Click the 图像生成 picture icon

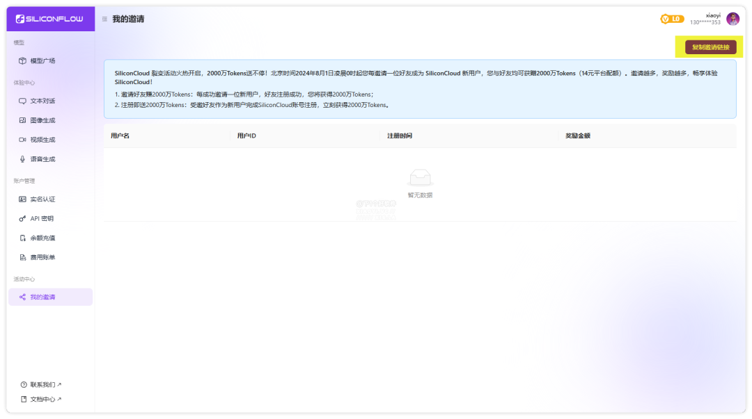click(22, 120)
